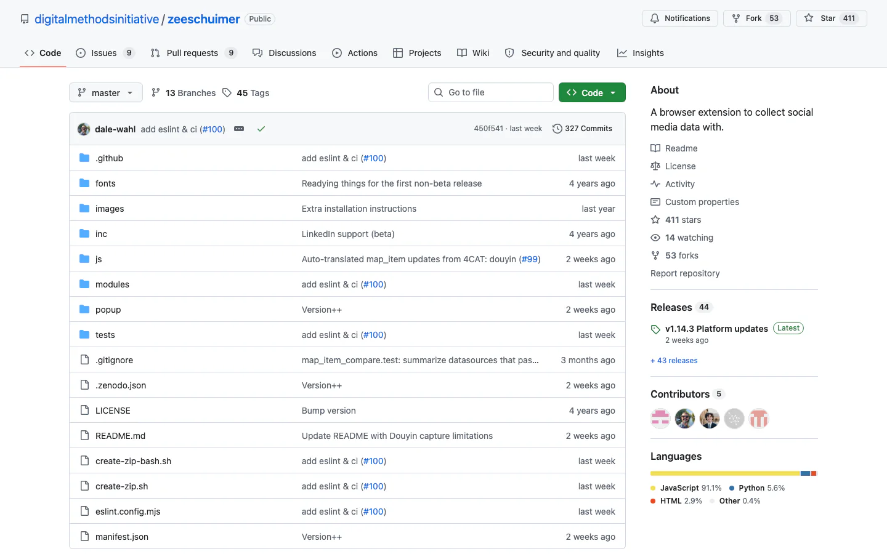
Task: Click the popup folder icon
Action: (x=84, y=310)
